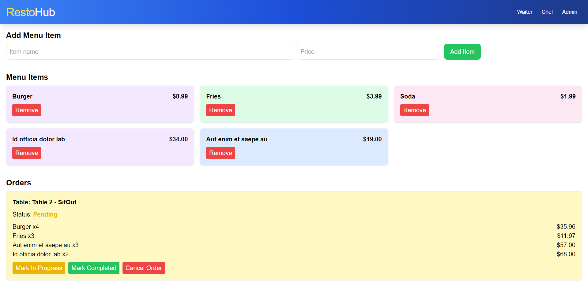Click the $8.99 Burger price
This screenshot has width=588, height=297.
tap(180, 96)
